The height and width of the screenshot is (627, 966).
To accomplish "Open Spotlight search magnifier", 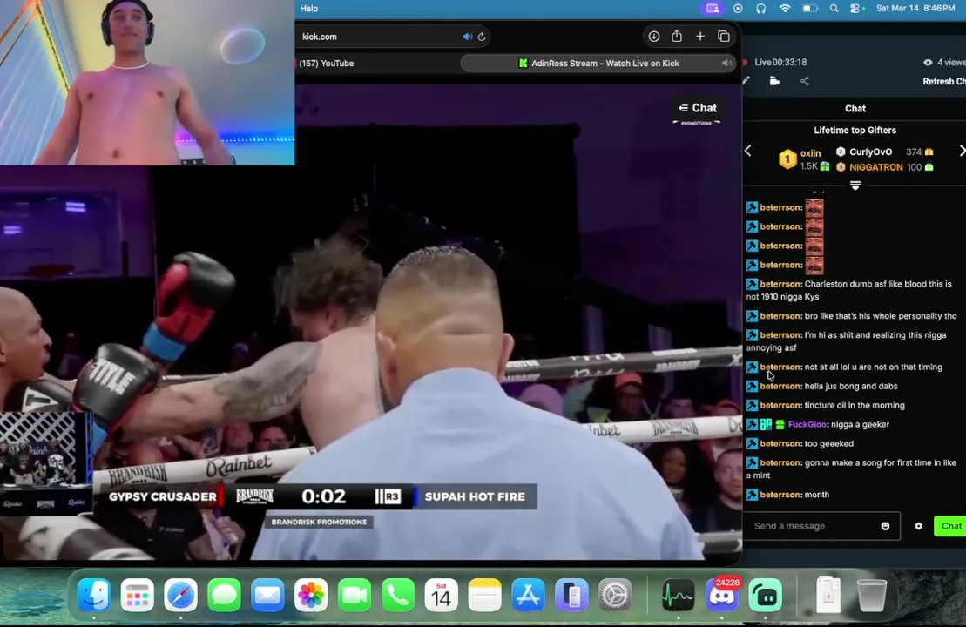I will pos(834,9).
